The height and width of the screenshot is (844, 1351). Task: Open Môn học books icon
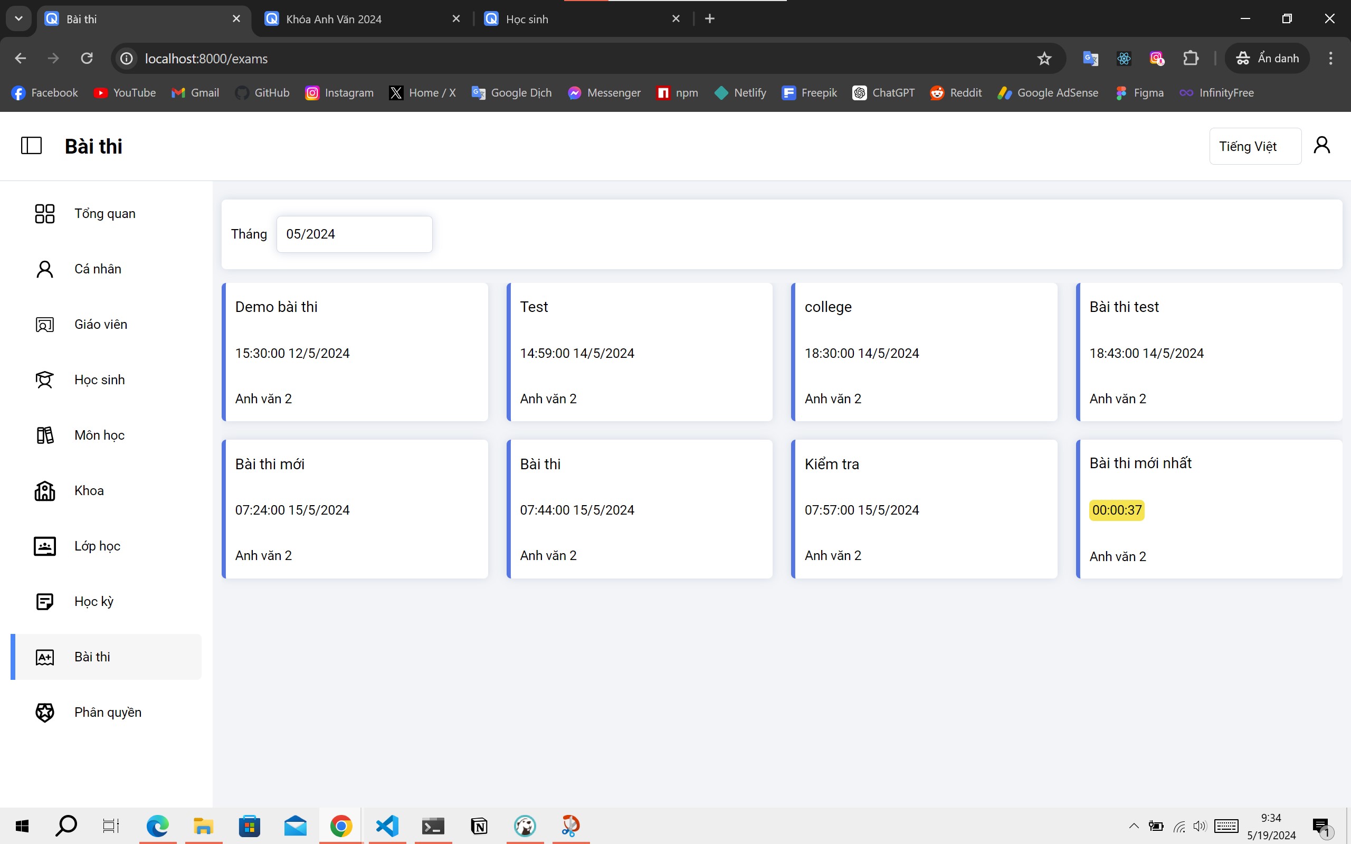[x=45, y=435]
